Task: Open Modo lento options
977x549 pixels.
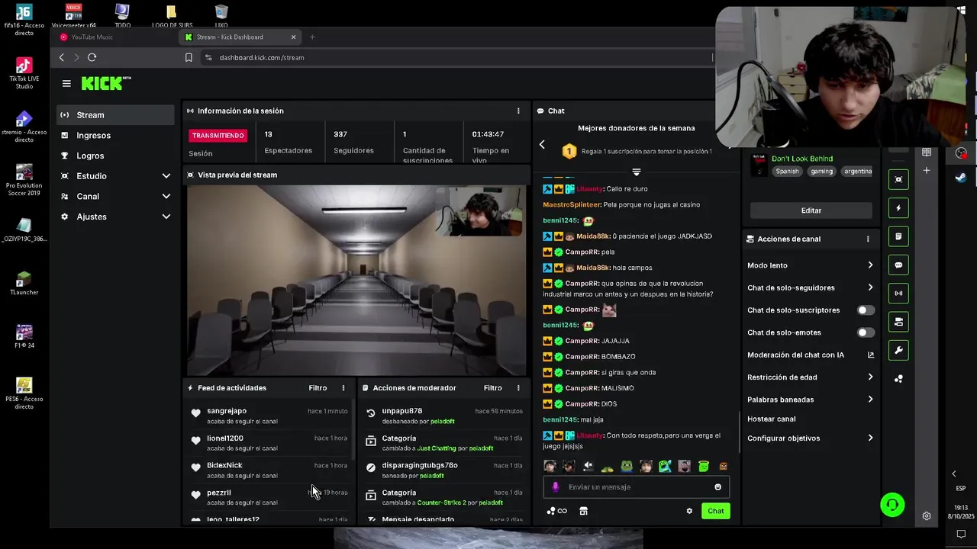Action: pos(810,265)
